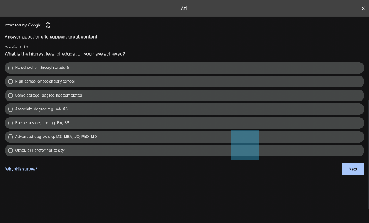Click the Question 1 of 3 counter label

(x=16, y=47)
